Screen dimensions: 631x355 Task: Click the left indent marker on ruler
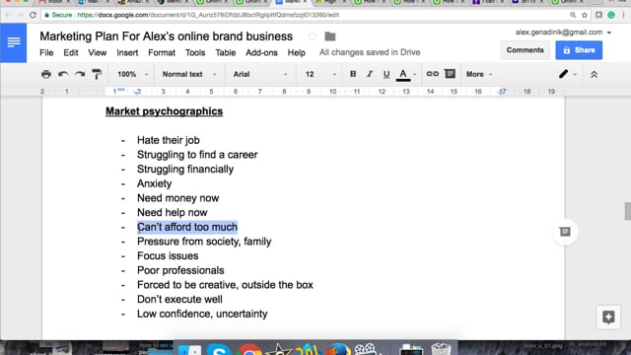(x=137, y=92)
